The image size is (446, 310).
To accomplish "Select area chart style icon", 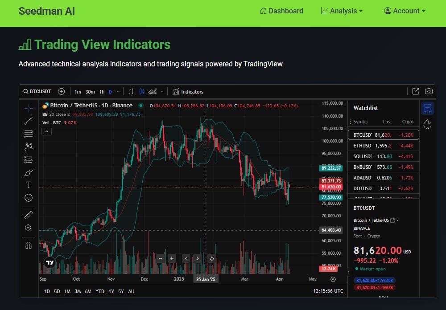I will [153, 91].
